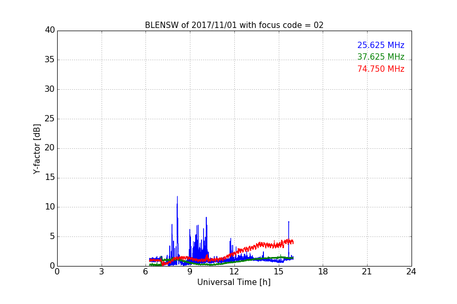Click the y-axis tick label '20'

click(x=50, y=148)
